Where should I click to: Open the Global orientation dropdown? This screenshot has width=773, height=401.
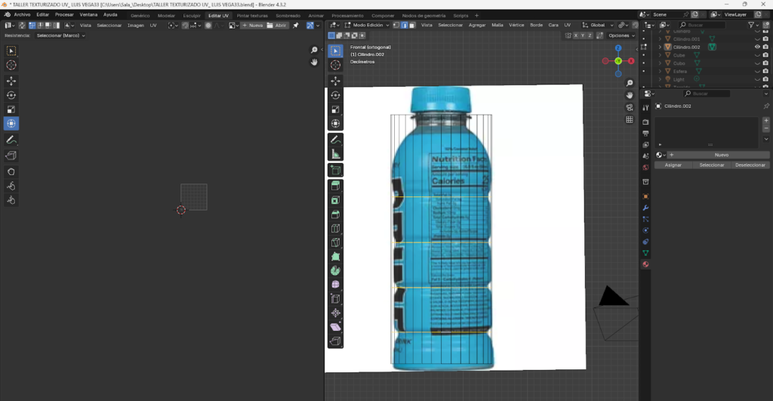[x=598, y=25]
